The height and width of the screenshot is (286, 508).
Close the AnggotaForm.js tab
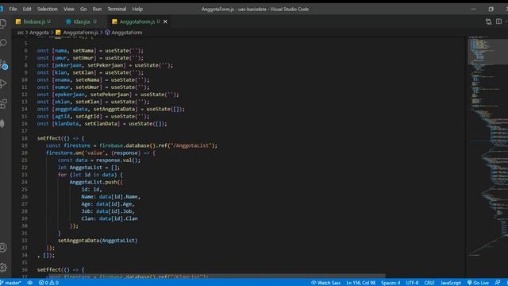[166, 21]
